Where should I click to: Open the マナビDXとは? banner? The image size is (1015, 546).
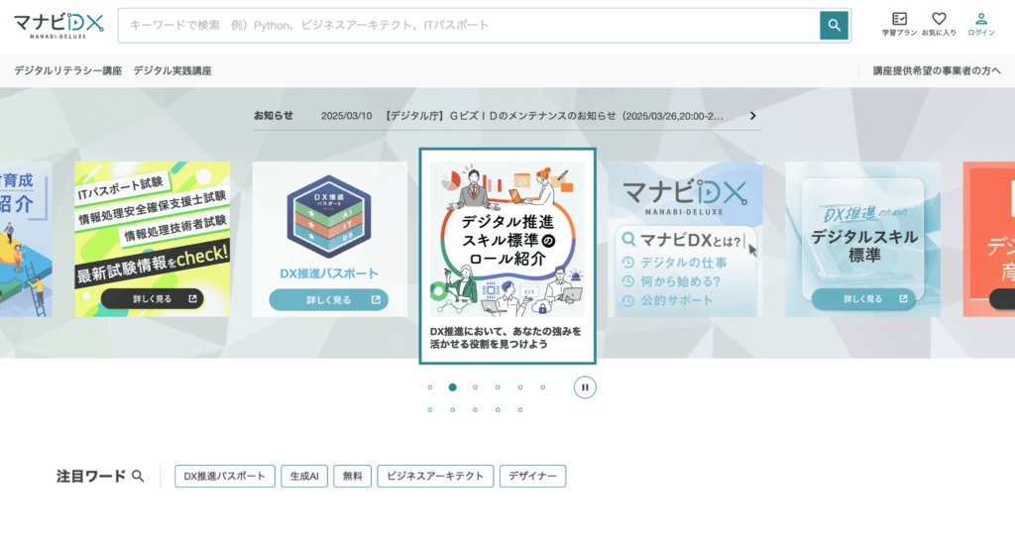click(685, 240)
